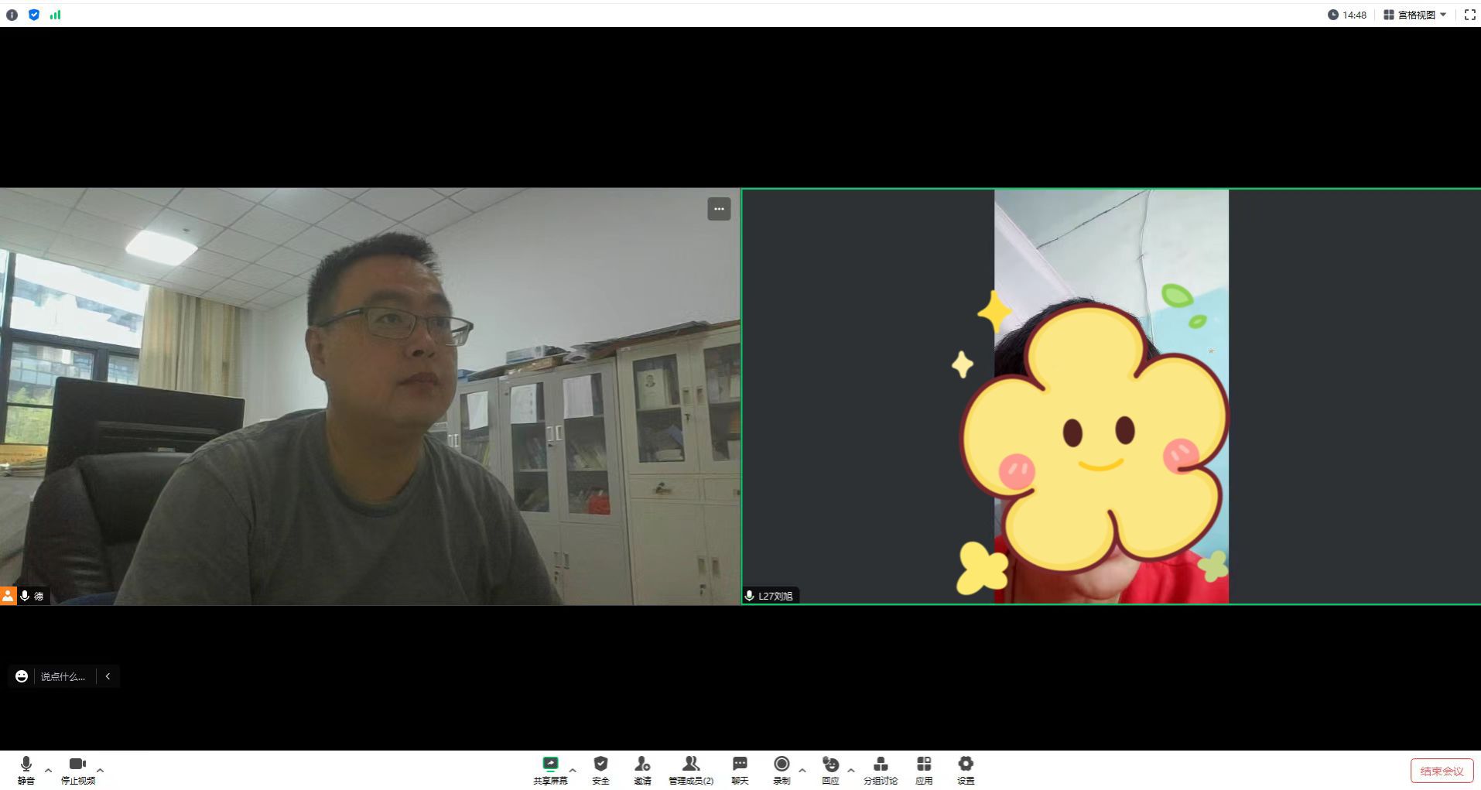Expand the audio options arrow beside 静音
The width and height of the screenshot is (1481, 790).
(49, 771)
